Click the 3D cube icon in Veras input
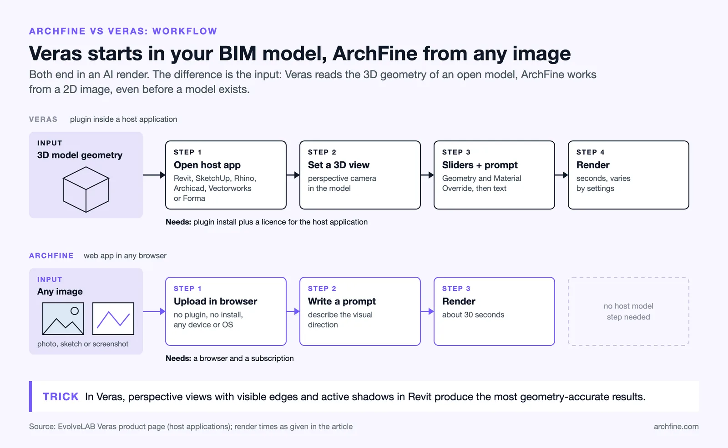 pos(86,189)
